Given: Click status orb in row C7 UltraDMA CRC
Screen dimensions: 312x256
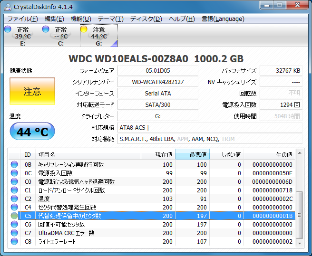Looking at the screenshot, I should [x=14, y=233].
